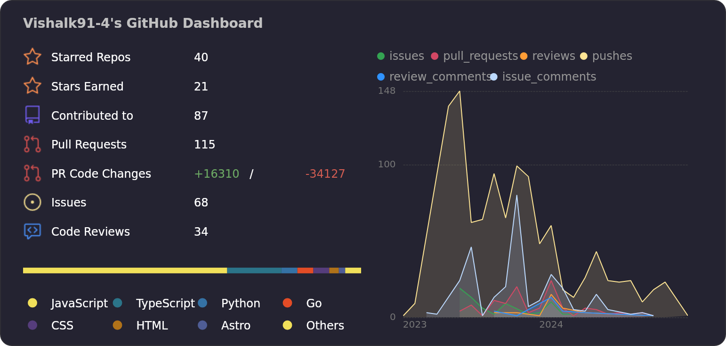Click the 148 y-axis label
The image size is (726, 346).
point(387,91)
